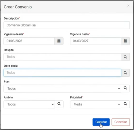Open the Prioridad dropdown set to Media
Viewport: 134px width, 130px height.
point(95,104)
